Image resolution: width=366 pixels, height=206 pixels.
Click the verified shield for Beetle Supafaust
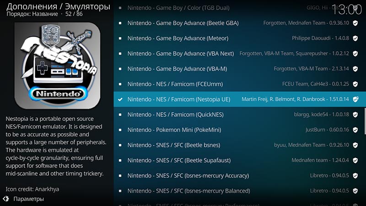355,161
